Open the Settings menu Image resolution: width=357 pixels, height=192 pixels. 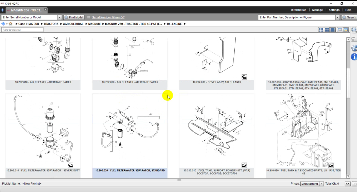[334, 10]
